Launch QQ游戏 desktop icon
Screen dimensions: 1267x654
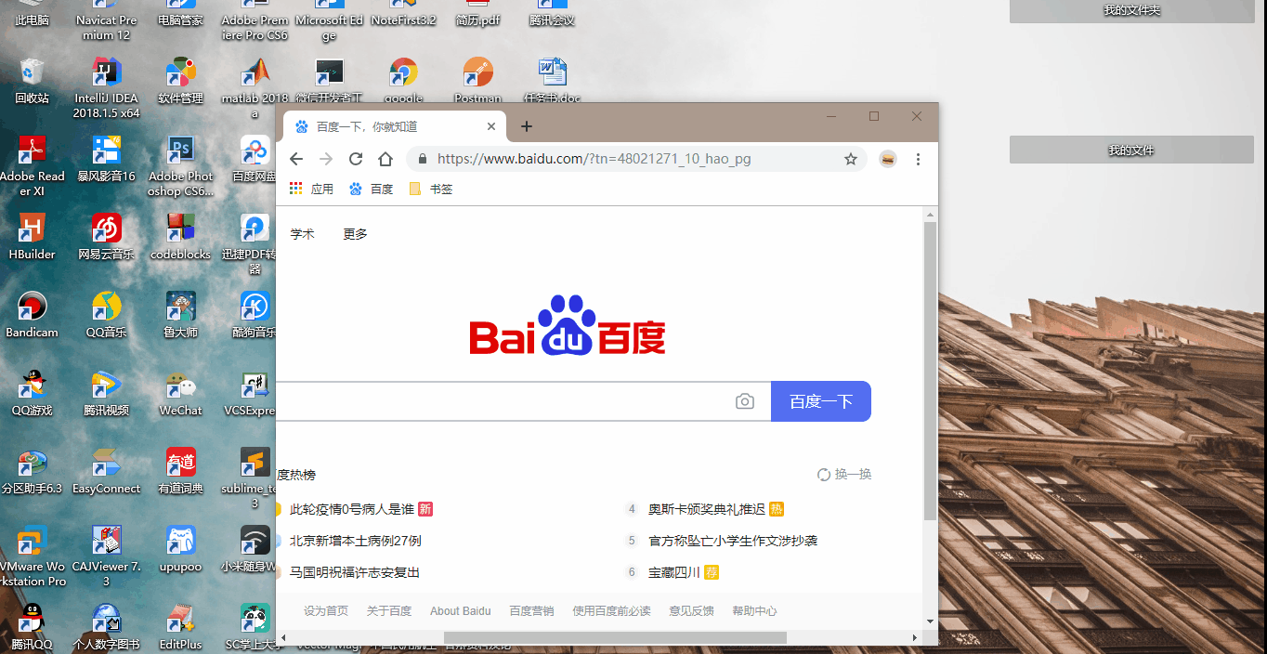click(x=32, y=392)
